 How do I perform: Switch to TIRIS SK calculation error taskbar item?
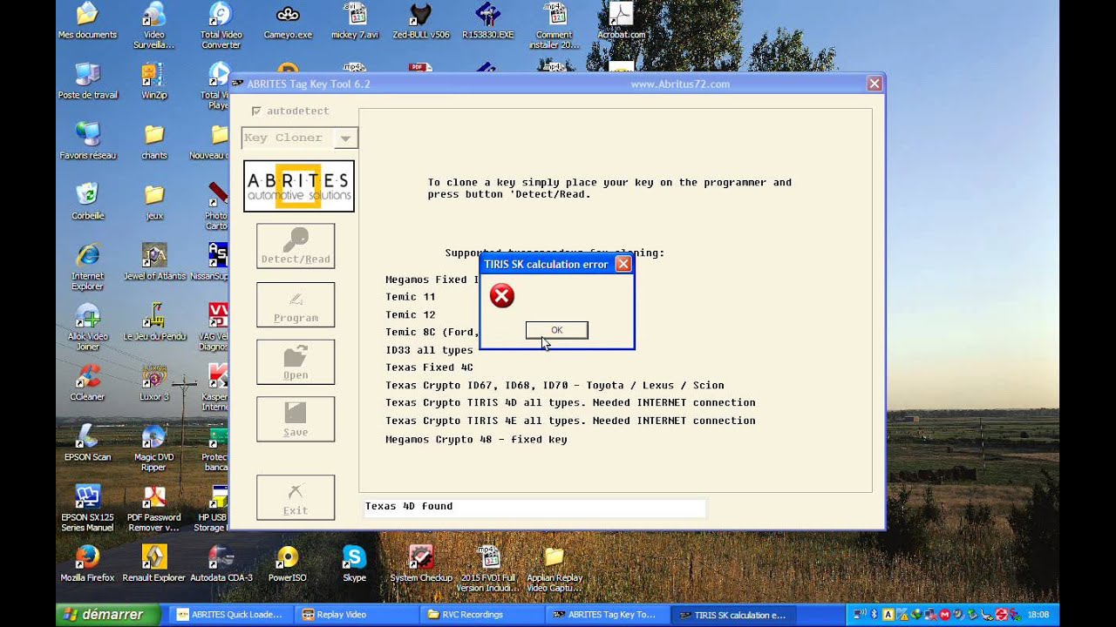[732, 615]
